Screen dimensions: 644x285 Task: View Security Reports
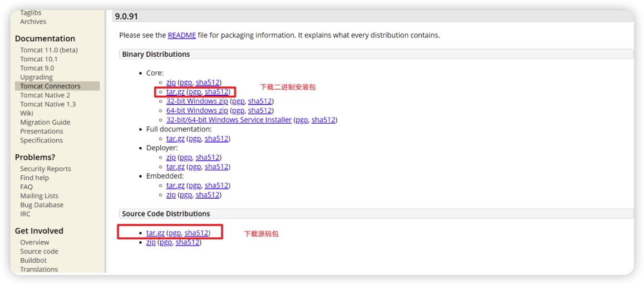(x=46, y=169)
